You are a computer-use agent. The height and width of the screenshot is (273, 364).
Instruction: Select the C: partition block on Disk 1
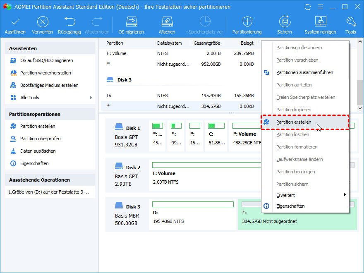(x=217, y=136)
